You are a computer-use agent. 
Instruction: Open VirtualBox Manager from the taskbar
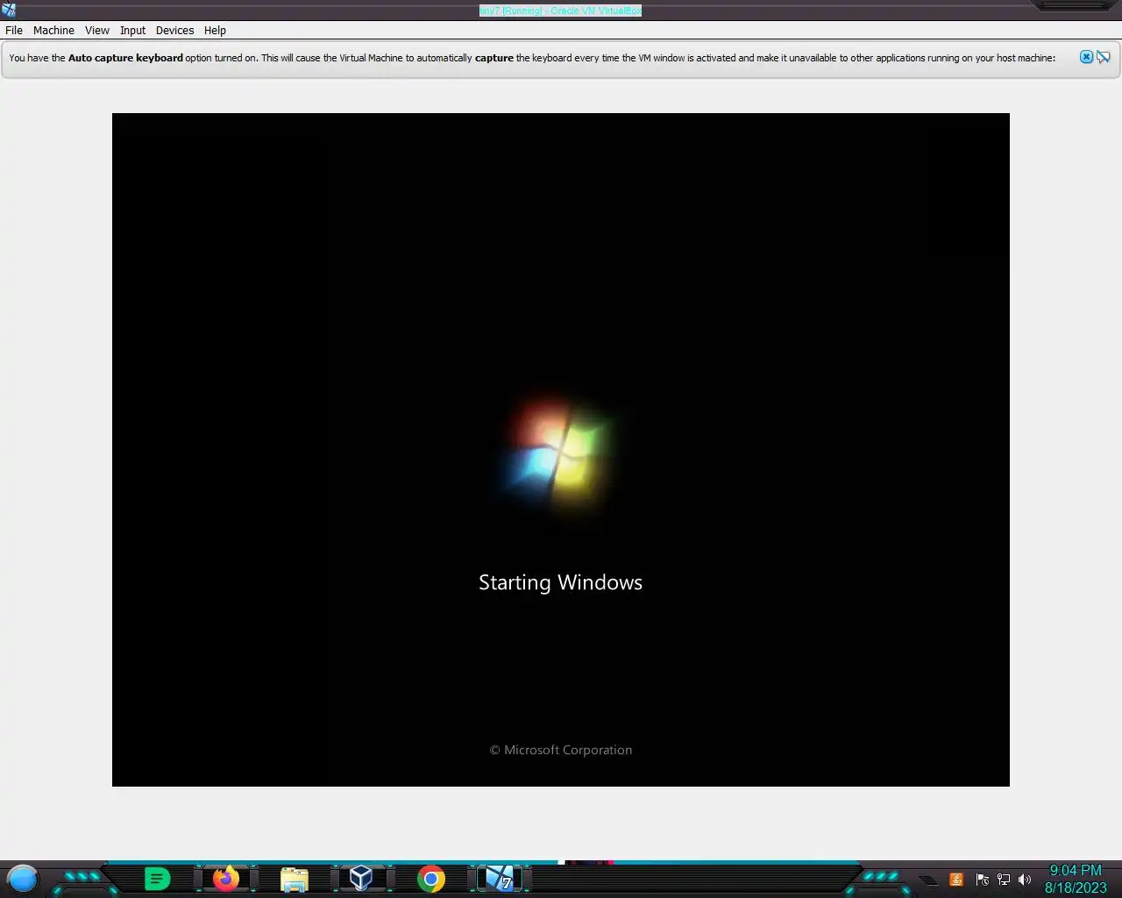click(x=361, y=878)
